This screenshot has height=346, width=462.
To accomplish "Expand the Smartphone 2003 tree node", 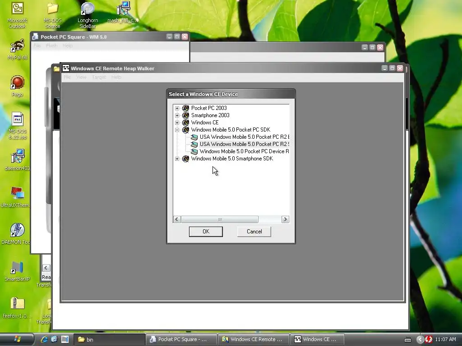I will [x=177, y=115].
